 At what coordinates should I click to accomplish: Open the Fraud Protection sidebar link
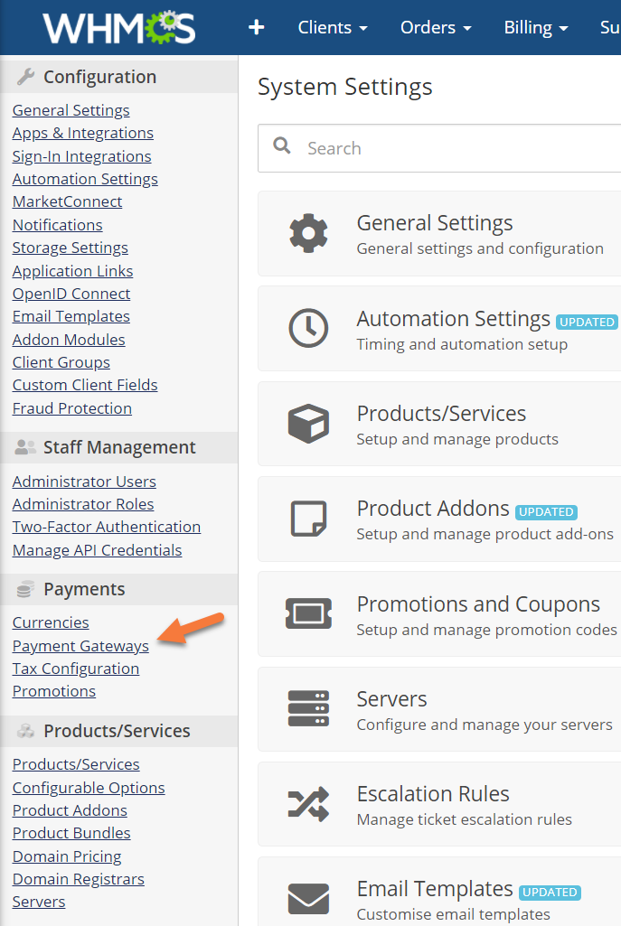[72, 408]
